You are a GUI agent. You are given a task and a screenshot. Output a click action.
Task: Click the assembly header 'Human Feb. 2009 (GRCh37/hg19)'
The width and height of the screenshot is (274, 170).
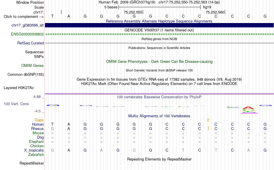(x=127, y=2)
